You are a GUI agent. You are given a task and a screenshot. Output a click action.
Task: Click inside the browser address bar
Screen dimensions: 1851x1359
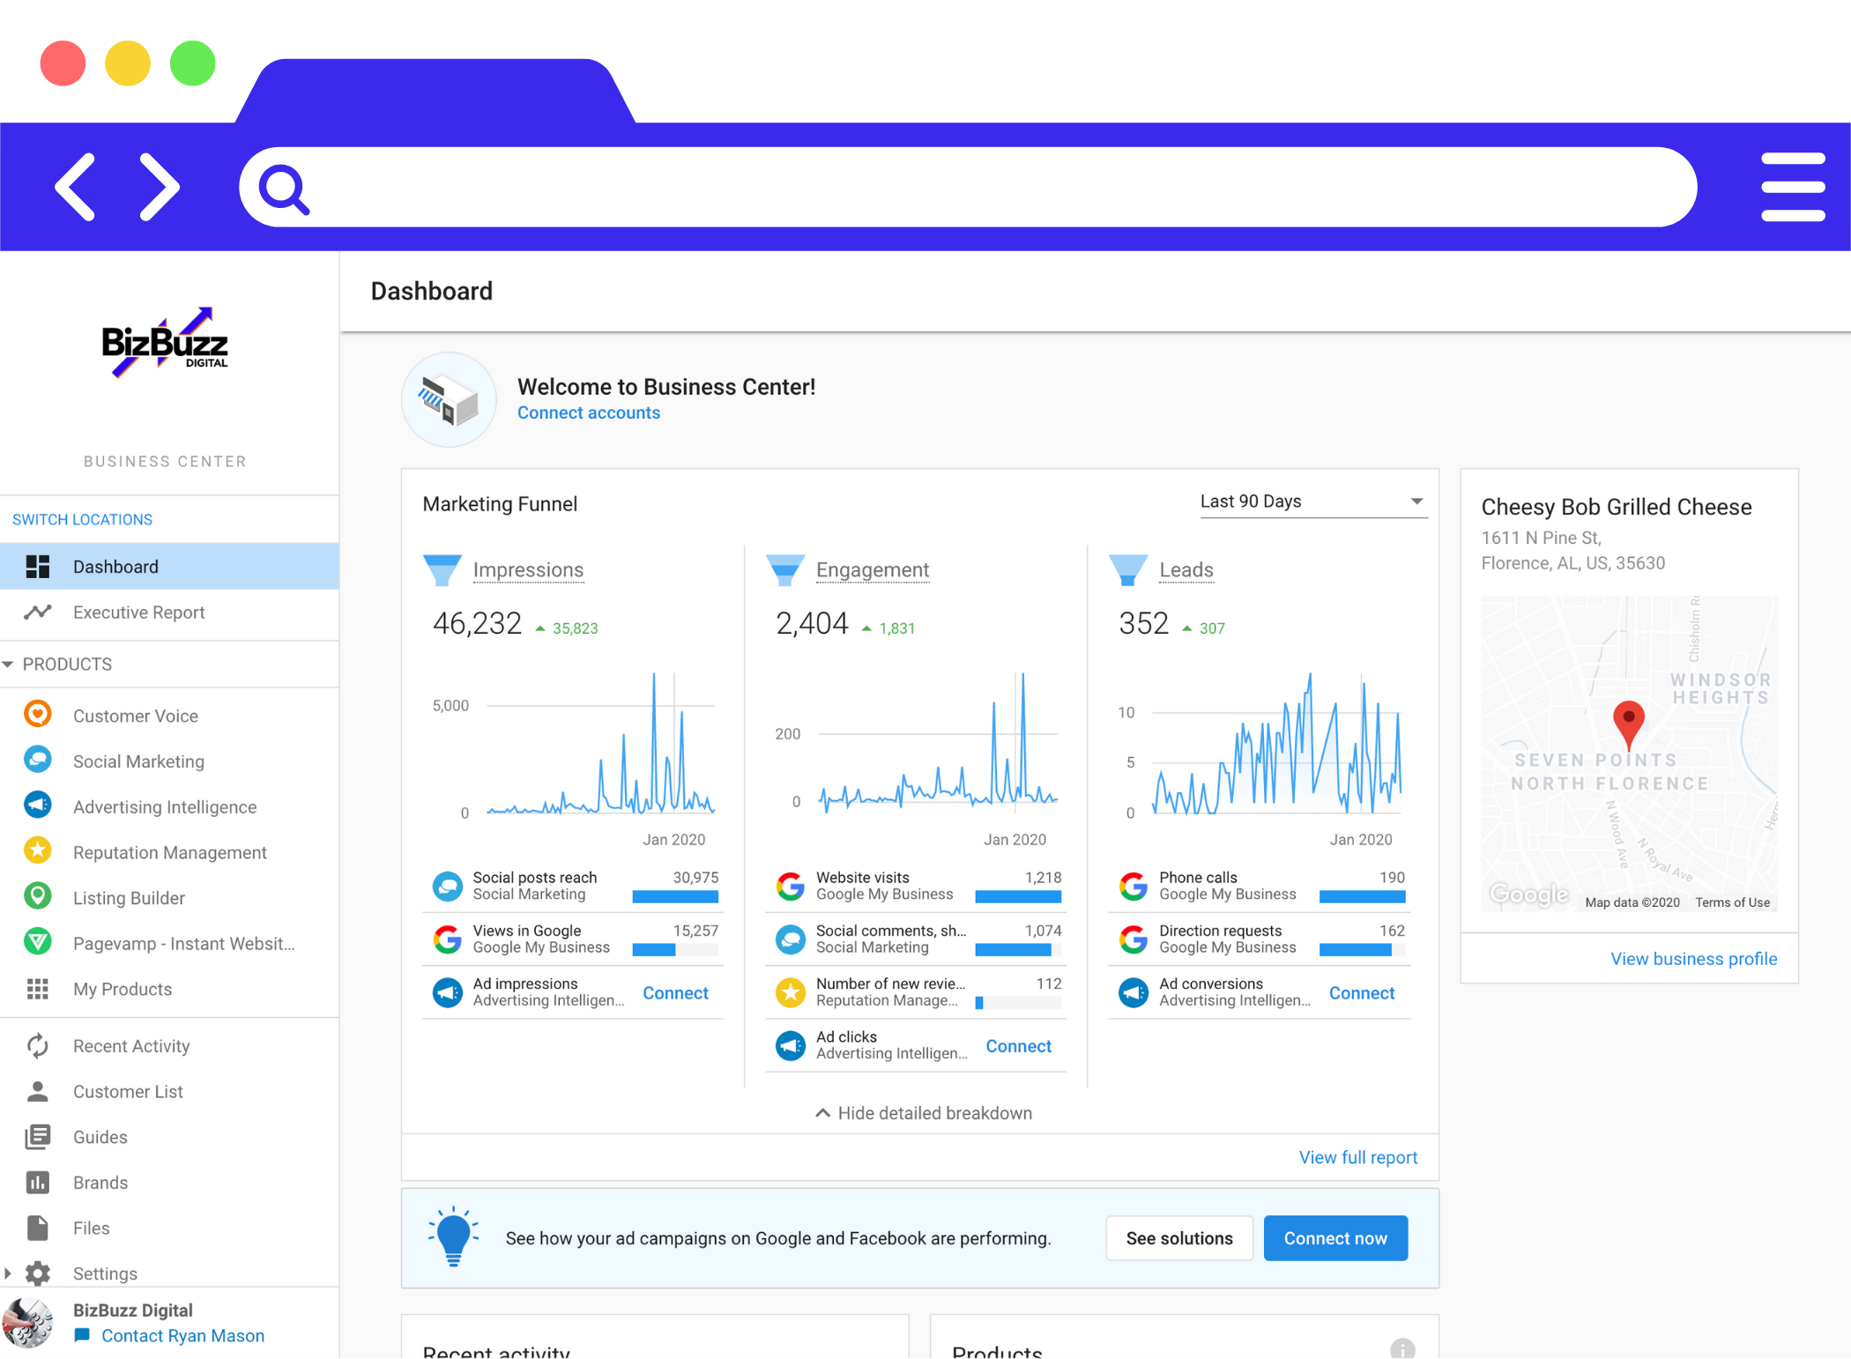point(967,187)
